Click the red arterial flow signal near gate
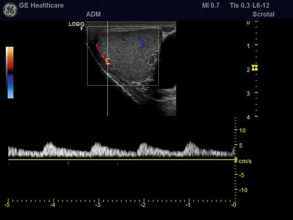 click(107, 60)
